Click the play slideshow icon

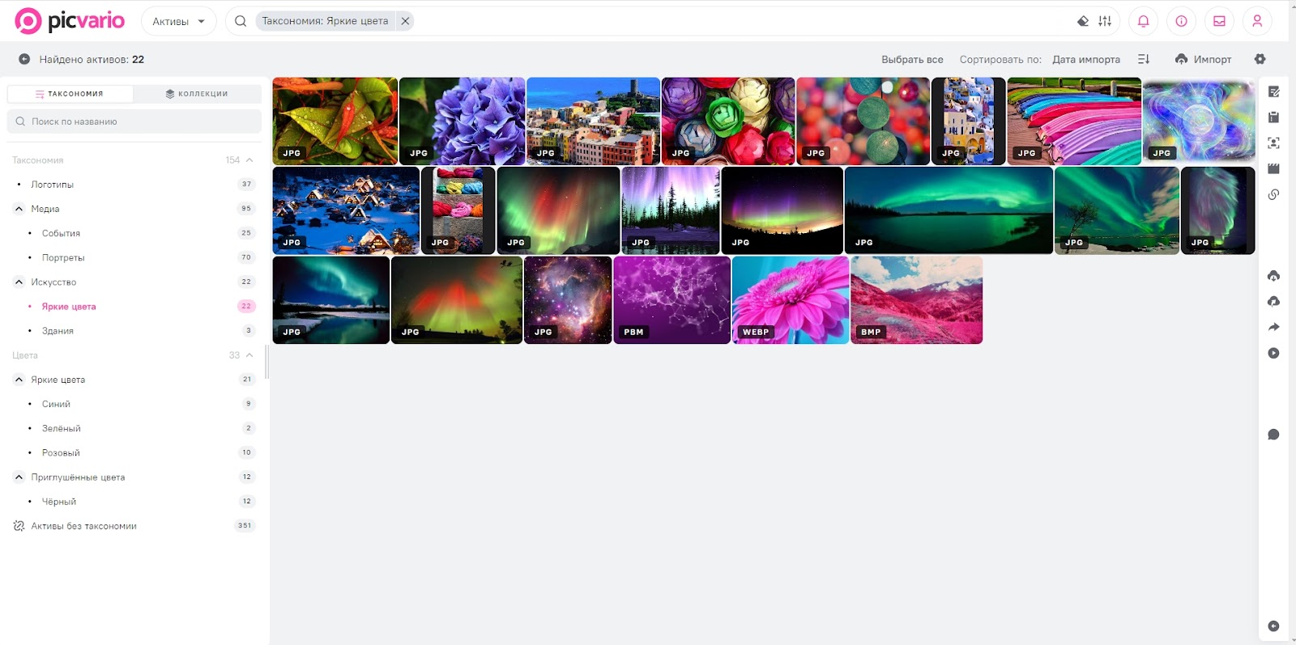point(1273,353)
